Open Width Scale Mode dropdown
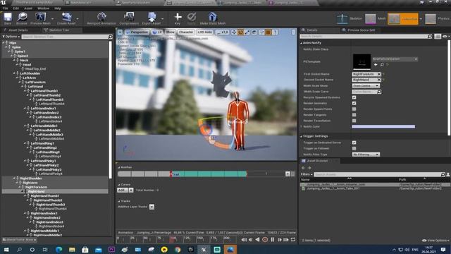This screenshot has width=451, height=254. 366,86
